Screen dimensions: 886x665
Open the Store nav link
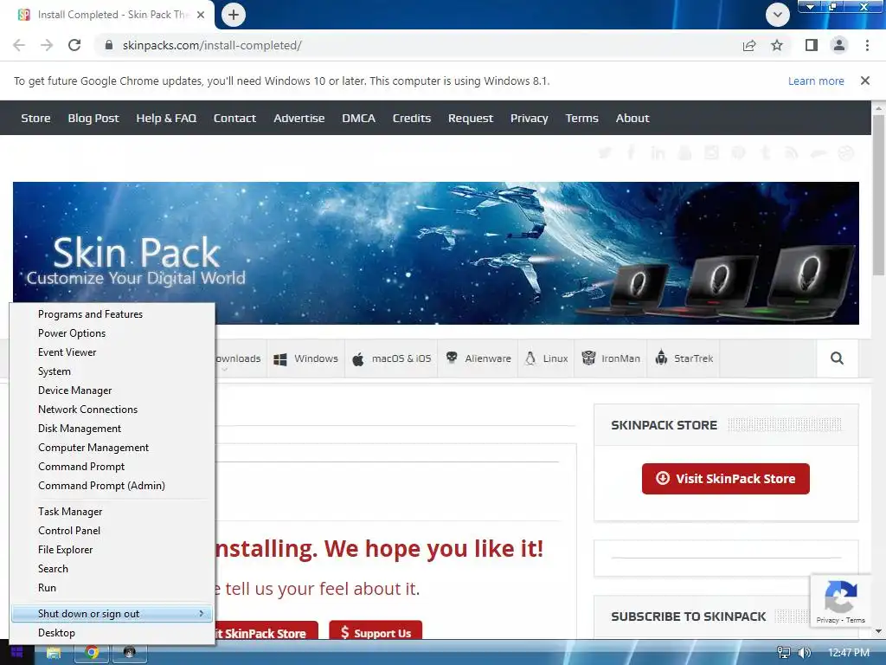[35, 118]
